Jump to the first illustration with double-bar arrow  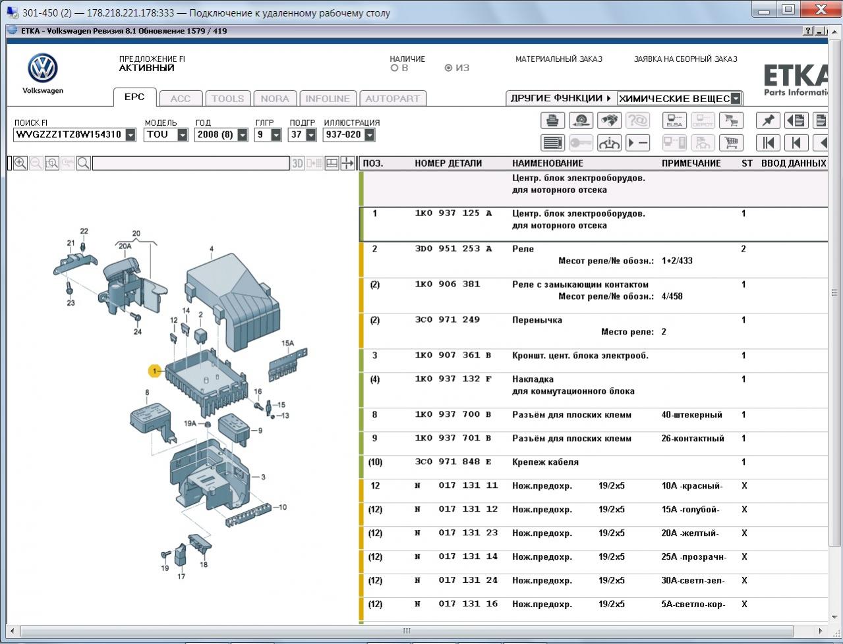(x=768, y=142)
